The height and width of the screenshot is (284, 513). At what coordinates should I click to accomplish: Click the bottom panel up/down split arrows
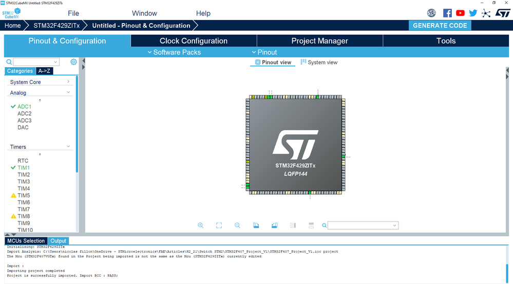[10, 234]
